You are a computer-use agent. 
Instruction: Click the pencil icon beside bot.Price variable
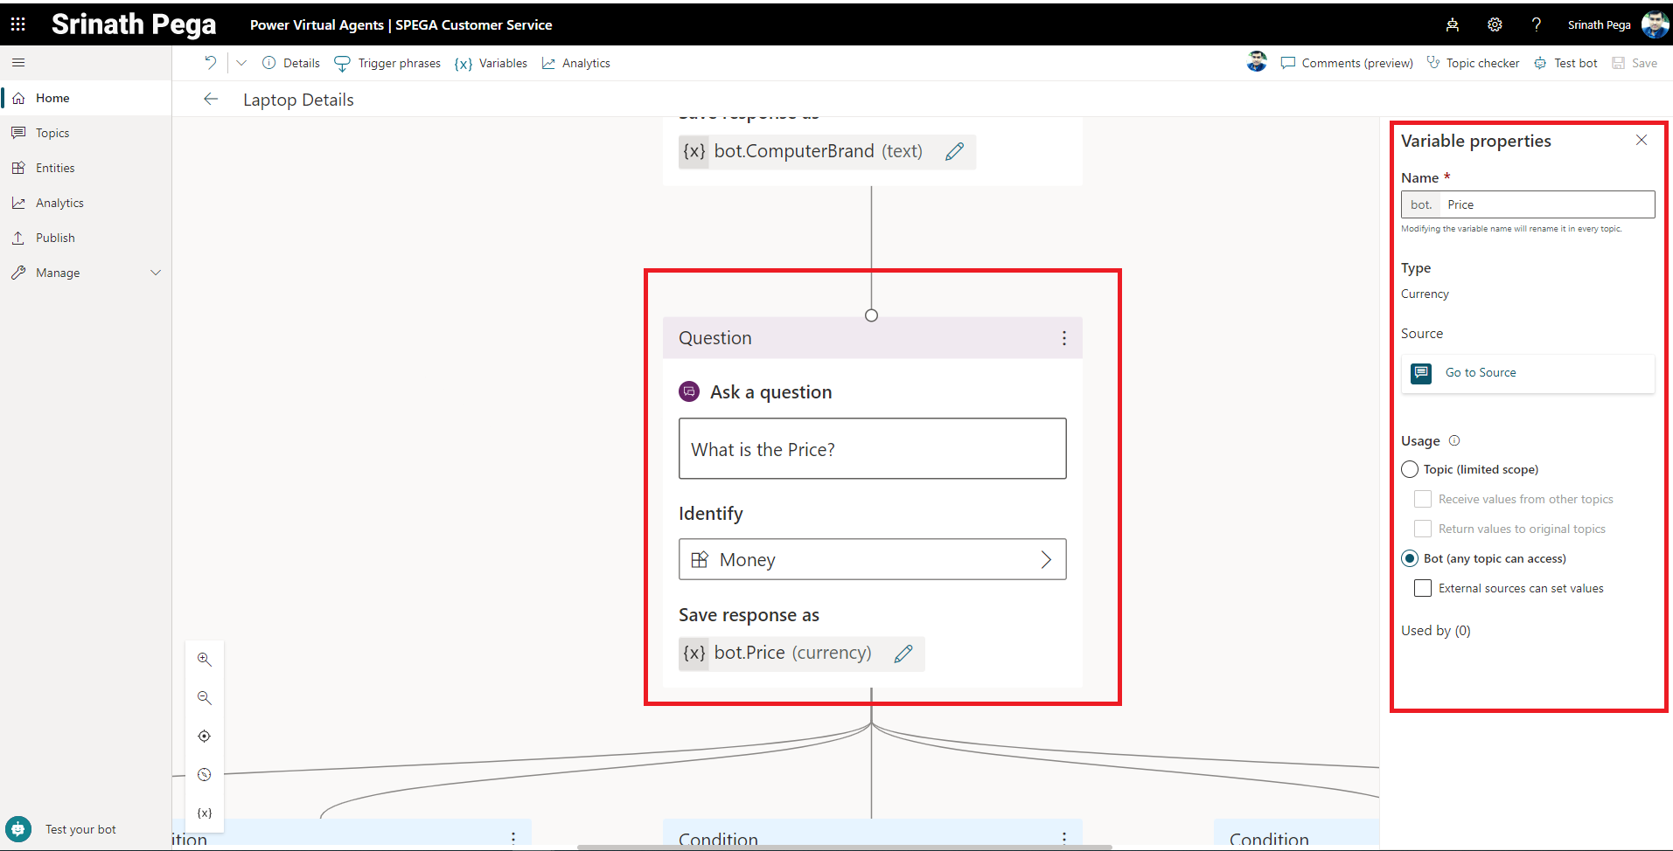(903, 654)
